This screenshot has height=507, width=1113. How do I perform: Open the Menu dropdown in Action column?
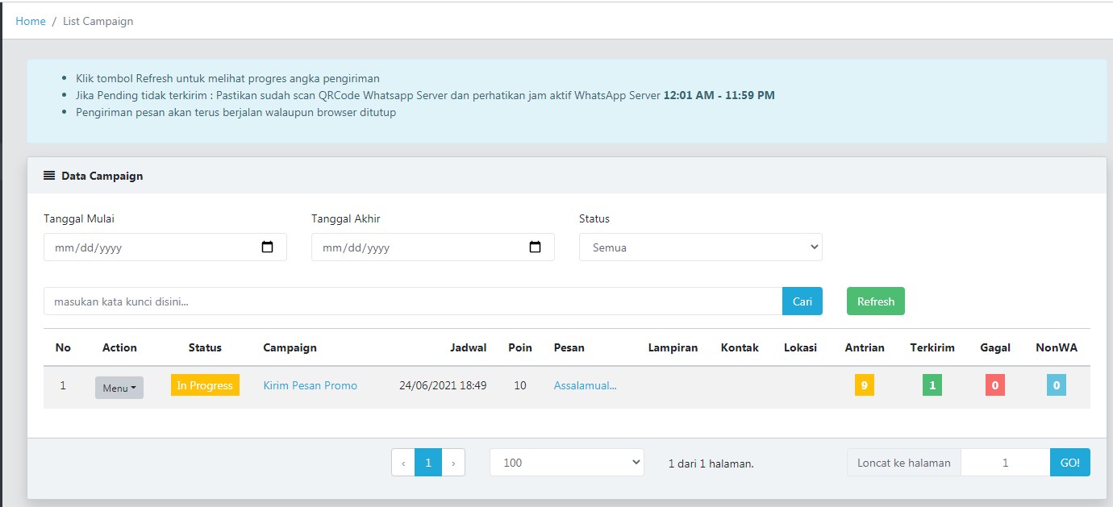[119, 388]
